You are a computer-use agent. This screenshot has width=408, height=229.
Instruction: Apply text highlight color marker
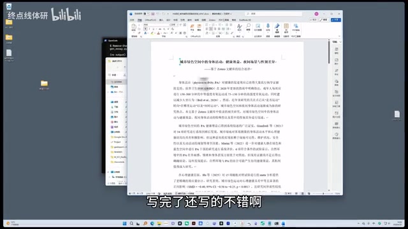click(152, 33)
